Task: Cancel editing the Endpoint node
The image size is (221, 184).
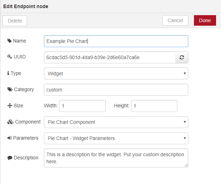Action: pos(175,20)
